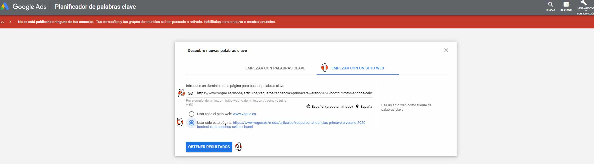This screenshot has width=594, height=164.
Task: Change the España location targeting
Action: coord(364,107)
